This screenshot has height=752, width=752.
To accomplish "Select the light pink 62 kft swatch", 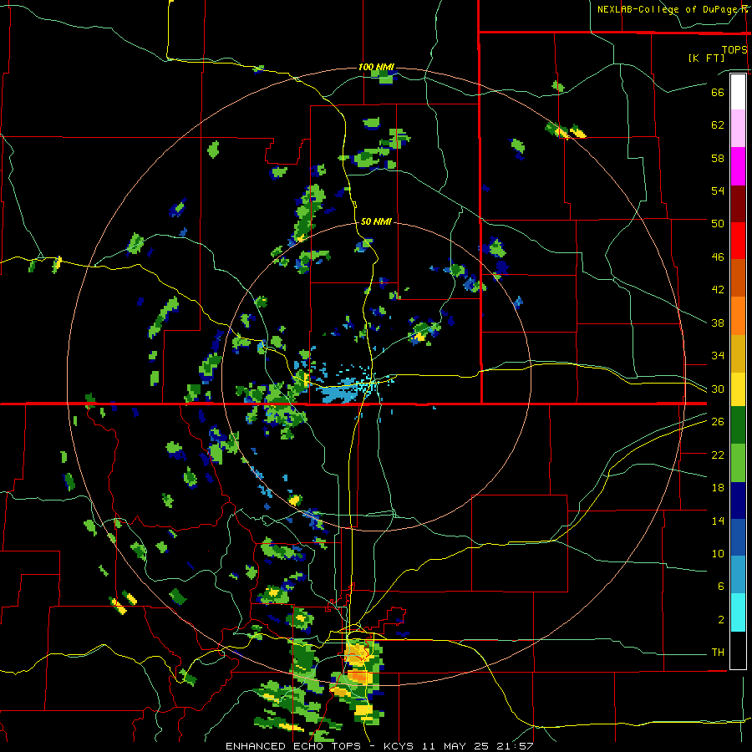I will 738,128.
